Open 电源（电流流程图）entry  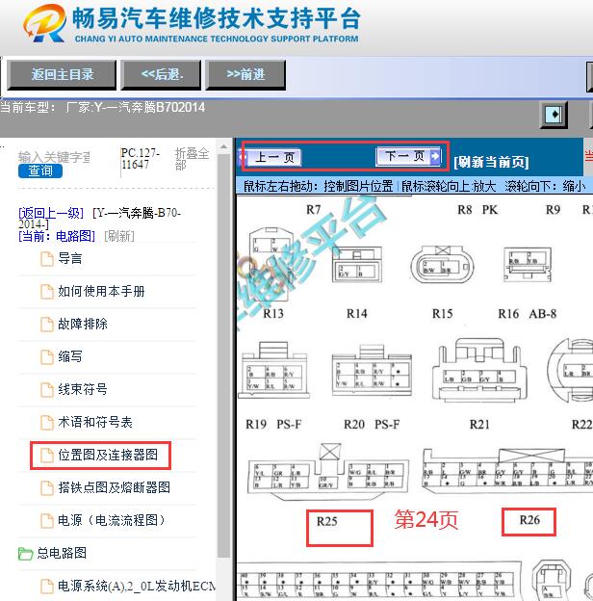[112, 520]
